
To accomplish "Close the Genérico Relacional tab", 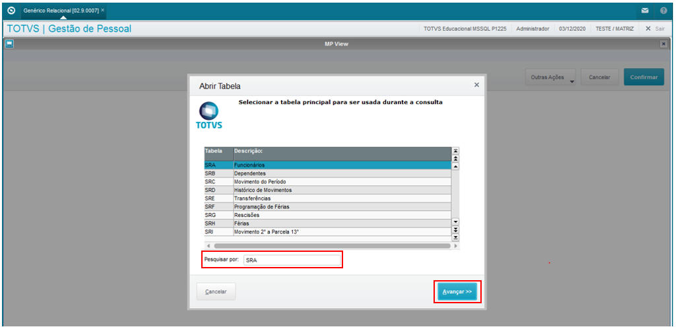I will click(102, 9).
